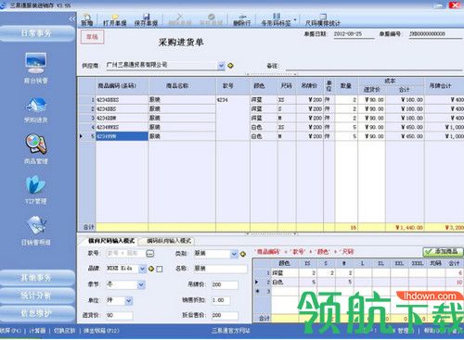464x340 pixels.
Task: Open 前台销售 front desk sales in sidebar
Action: 36,68
